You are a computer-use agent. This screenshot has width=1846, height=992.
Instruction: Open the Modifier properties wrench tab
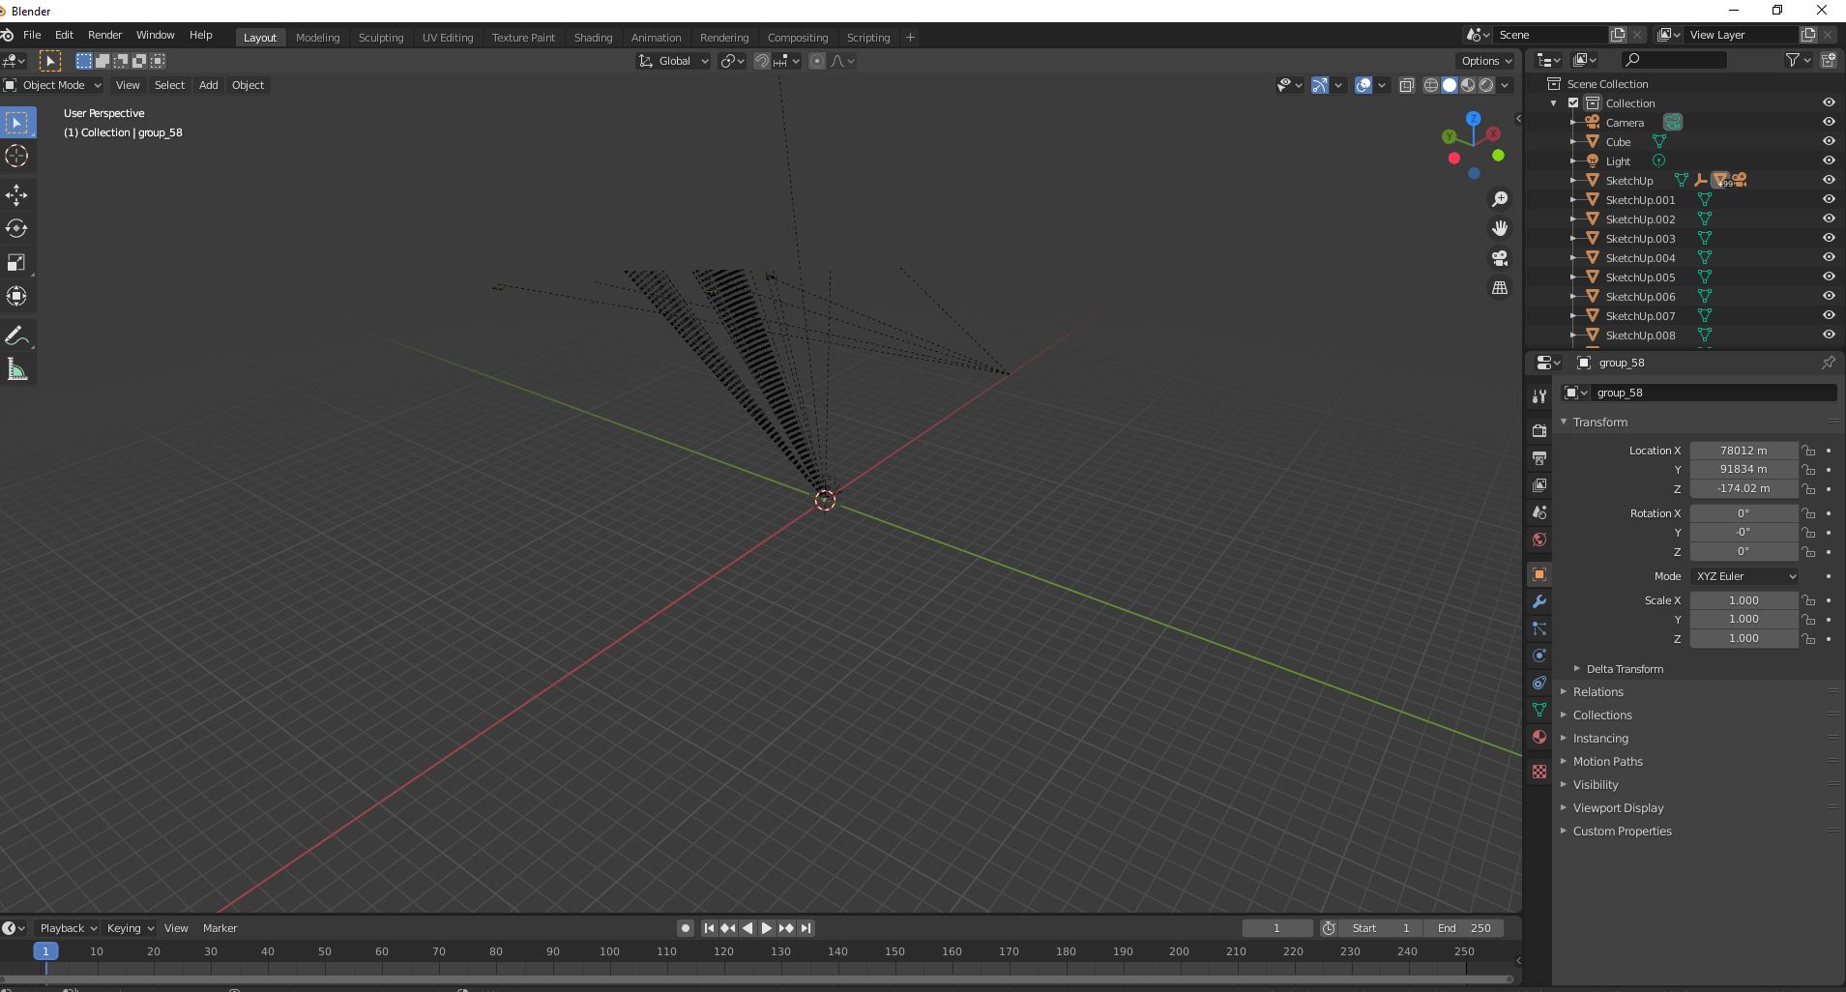coord(1538,601)
